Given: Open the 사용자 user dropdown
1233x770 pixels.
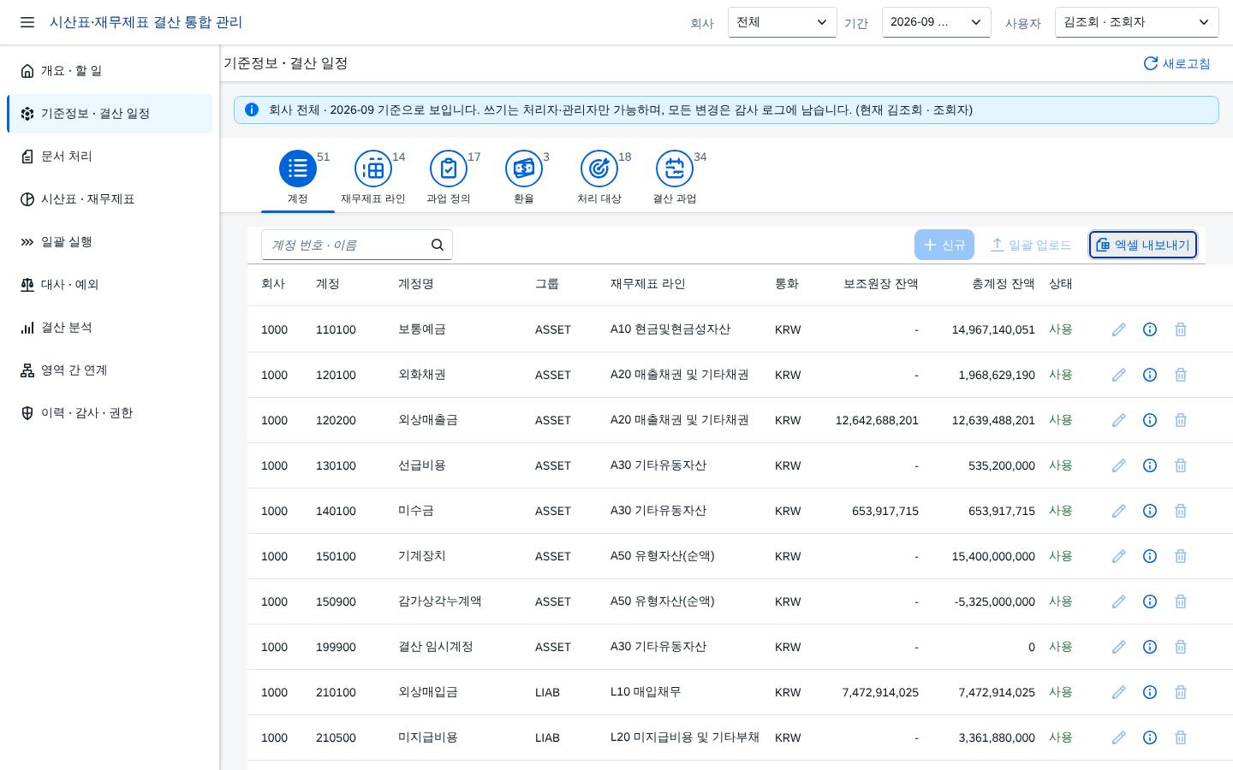Looking at the screenshot, I should point(1137,22).
